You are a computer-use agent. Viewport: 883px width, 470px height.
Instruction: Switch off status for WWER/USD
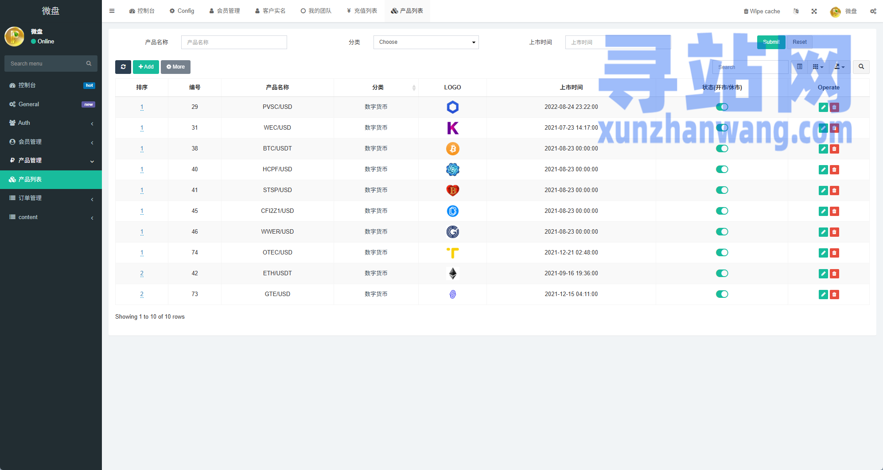[x=722, y=232]
